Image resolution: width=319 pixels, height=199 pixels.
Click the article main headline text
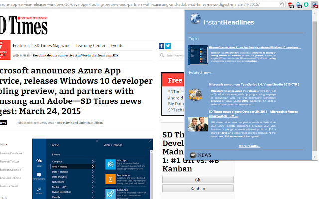coord(76,91)
